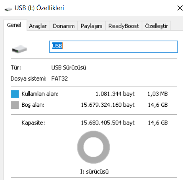Click the large USB drive icon
Image resolution: width=183 pixels, height=180 pixels.
[19, 49]
